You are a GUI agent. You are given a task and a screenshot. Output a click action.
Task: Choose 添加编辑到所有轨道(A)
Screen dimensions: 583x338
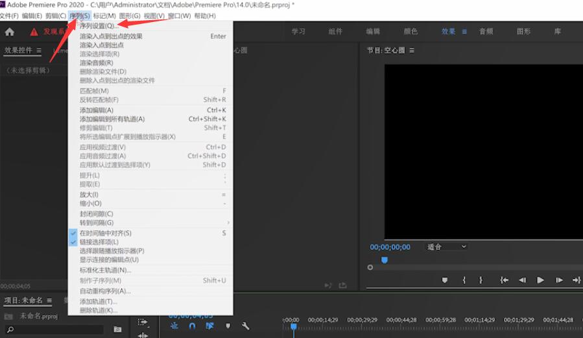tap(150, 119)
